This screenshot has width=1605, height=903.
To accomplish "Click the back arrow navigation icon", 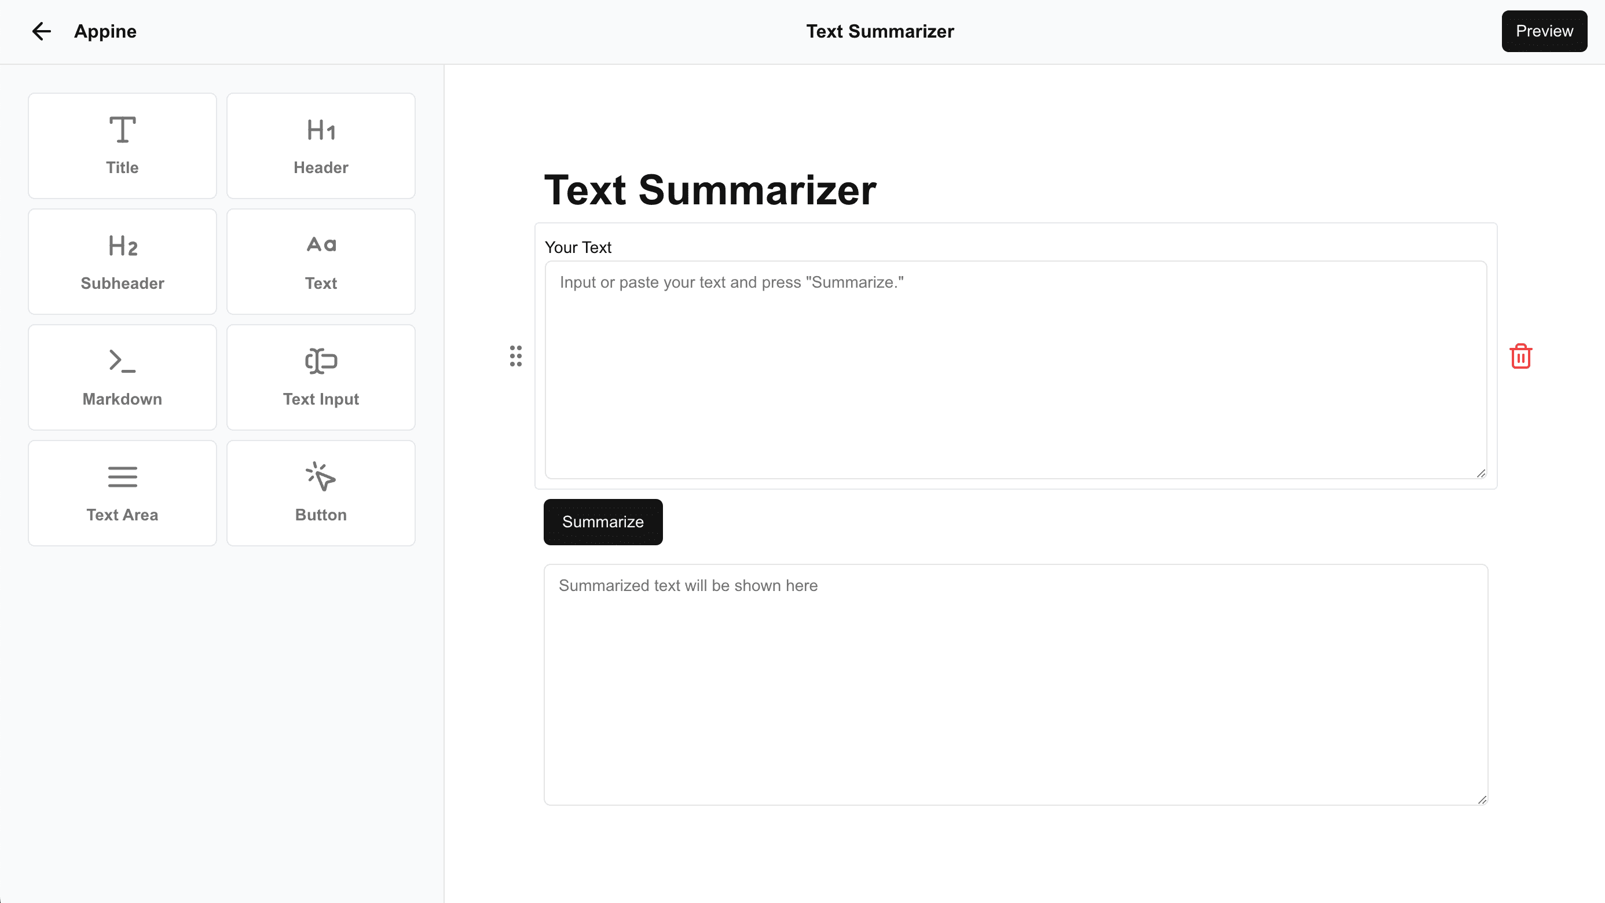I will [41, 31].
